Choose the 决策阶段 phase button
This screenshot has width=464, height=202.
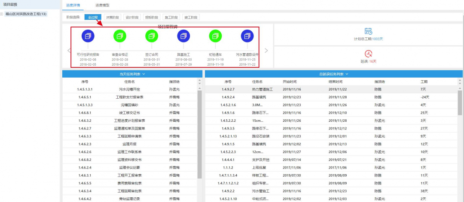point(113,17)
